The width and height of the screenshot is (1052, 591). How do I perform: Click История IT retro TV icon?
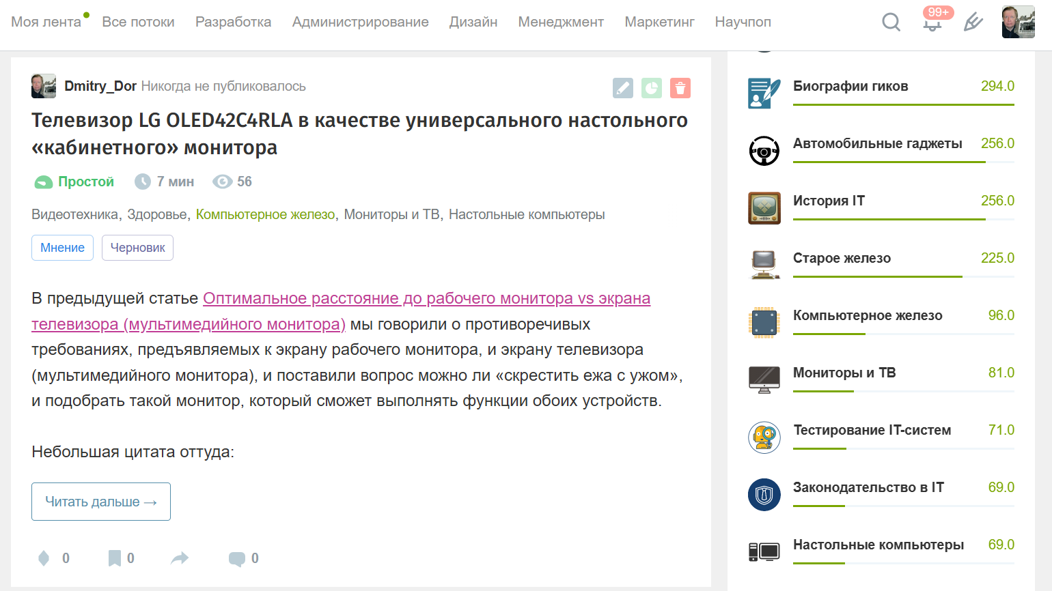pos(764,208)
